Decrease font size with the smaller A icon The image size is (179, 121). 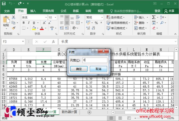pyautogui.click(x=49, y=23)
